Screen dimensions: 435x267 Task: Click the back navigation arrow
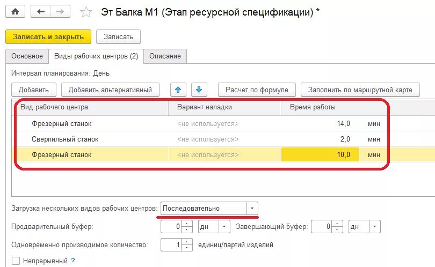(x=41, y=12)
